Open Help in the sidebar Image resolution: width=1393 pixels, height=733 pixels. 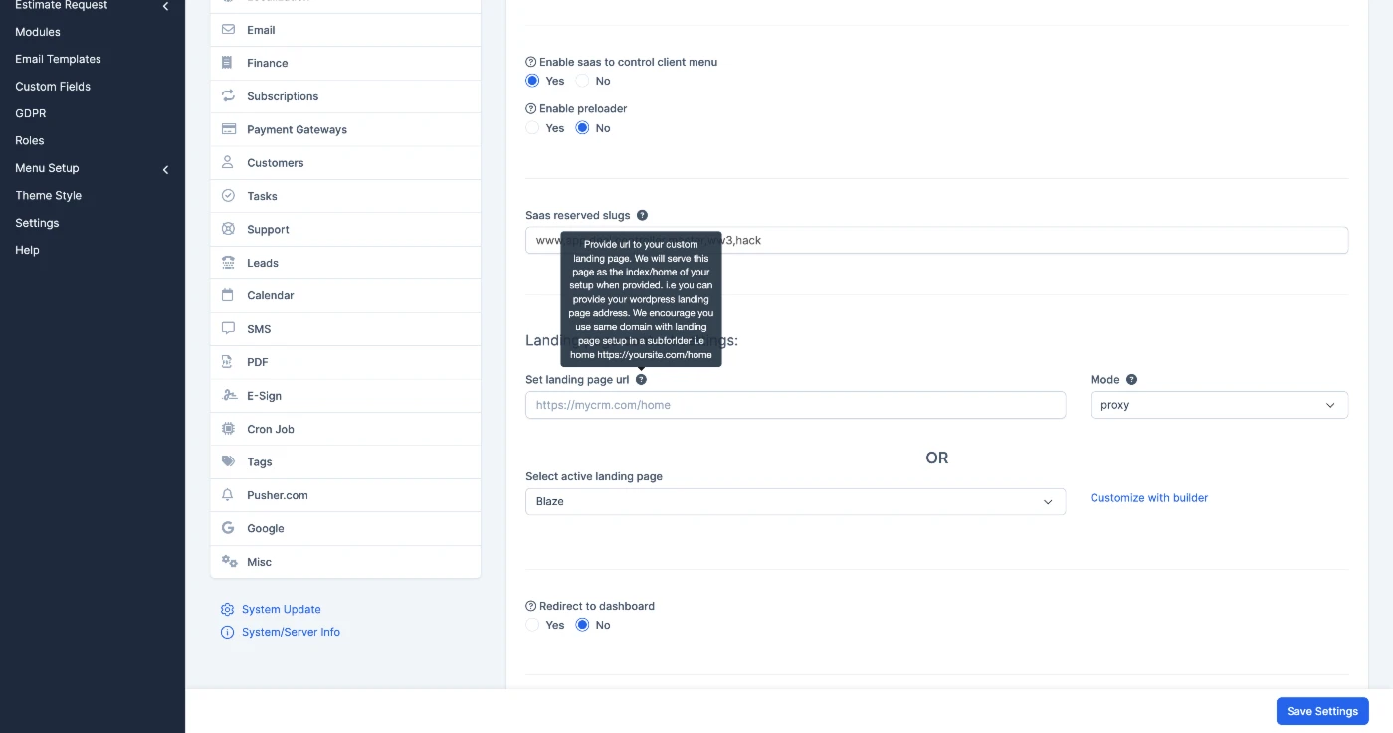pyautogui.click(x=27, y=250)
